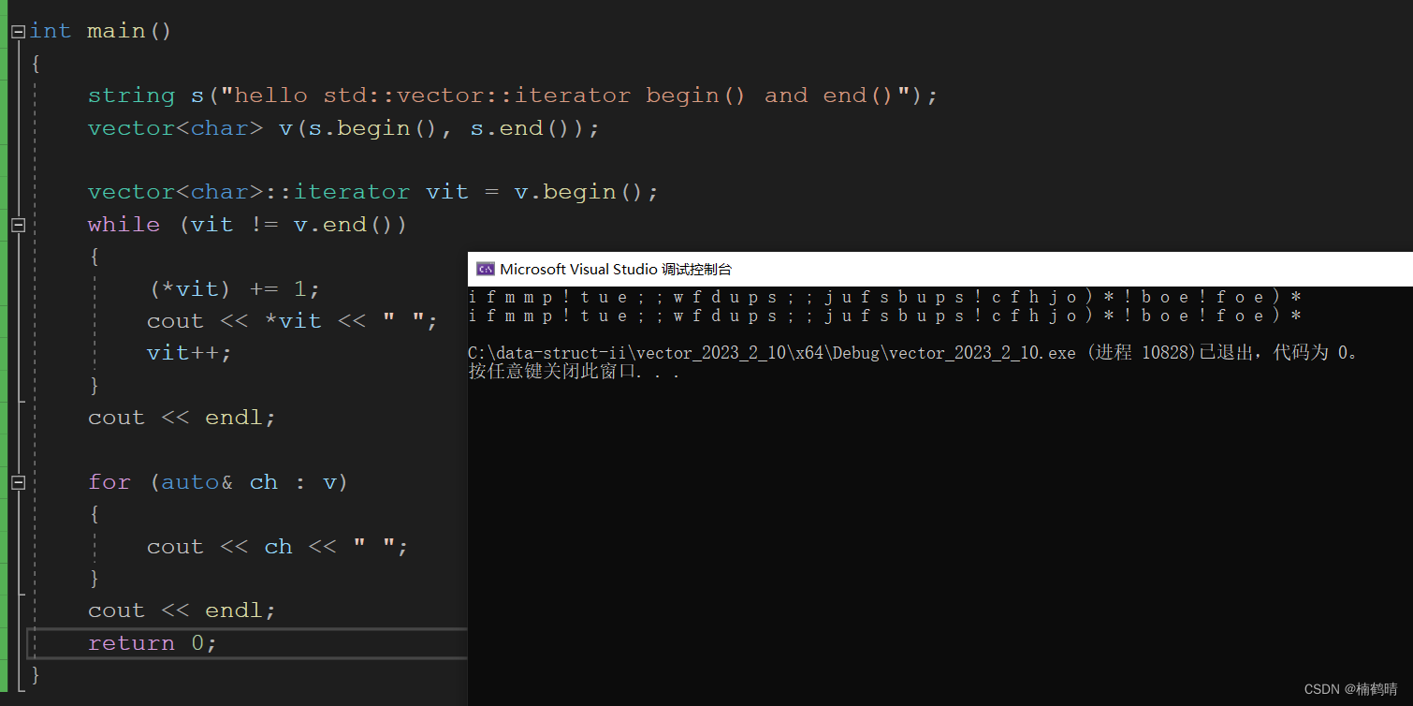Click the main function name
1413x706 pixels.
[116, 31]
